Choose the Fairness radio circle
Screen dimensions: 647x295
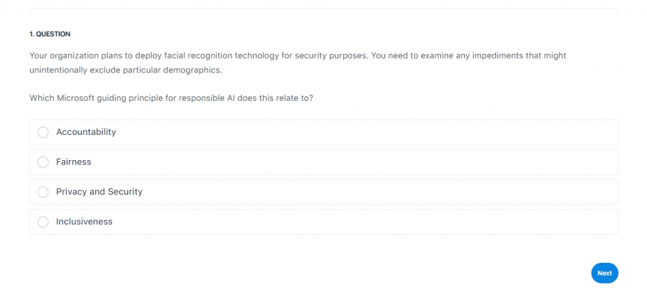click(43, 162)
